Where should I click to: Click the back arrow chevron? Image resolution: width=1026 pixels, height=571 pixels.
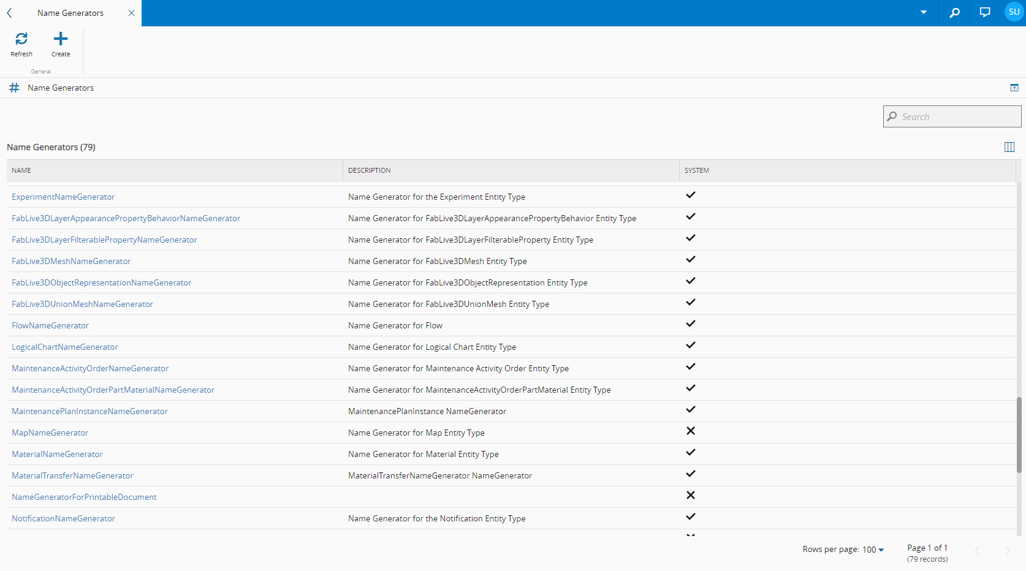coord(10,13)
